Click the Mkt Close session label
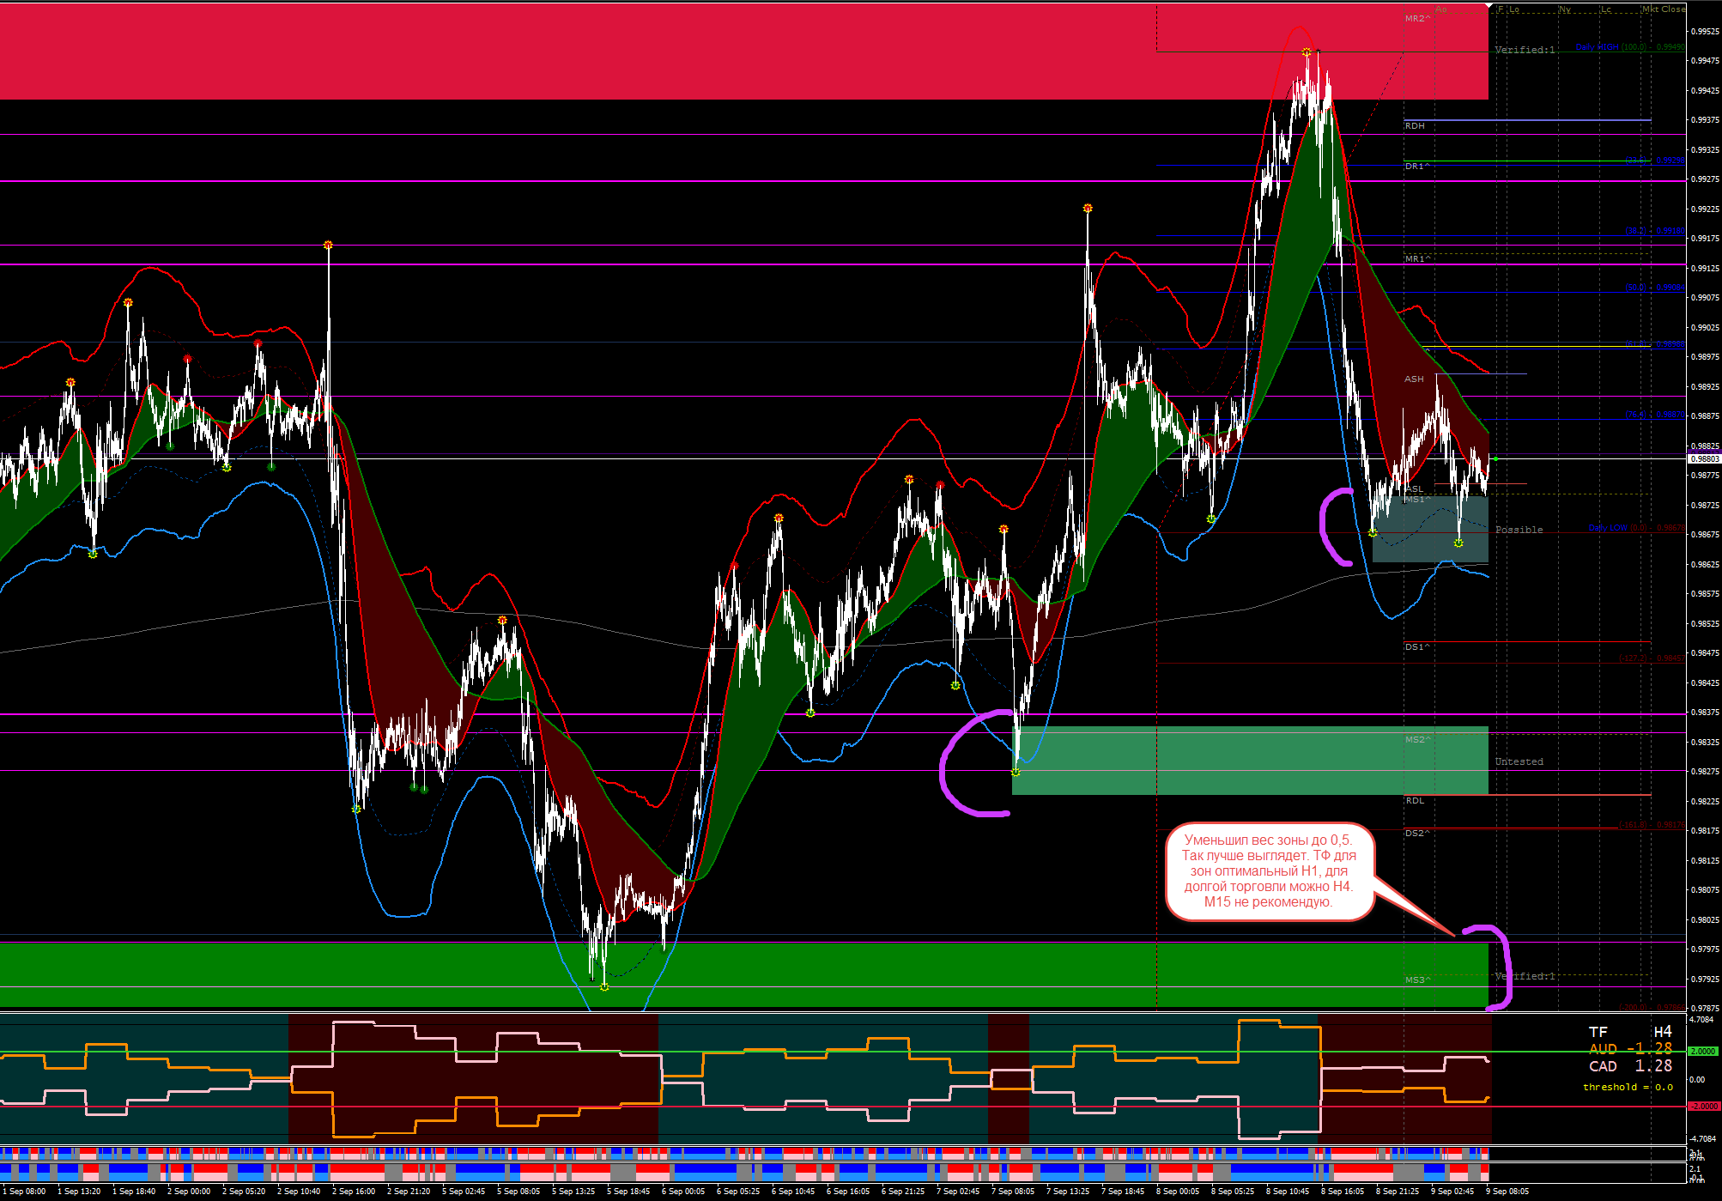The width and height of the screenshot is (1722, 1201). pos(1664,9)
